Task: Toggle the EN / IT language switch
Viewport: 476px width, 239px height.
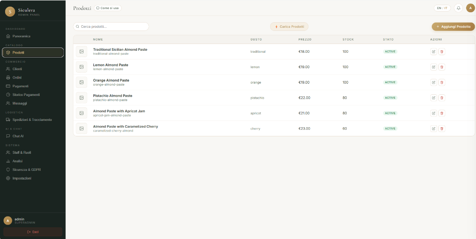Action: (442, 8)
